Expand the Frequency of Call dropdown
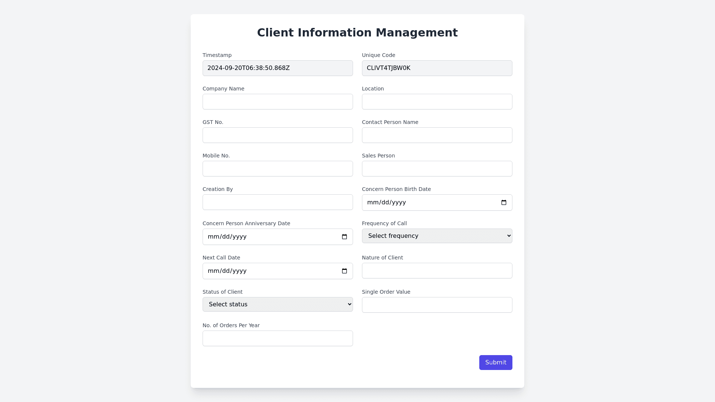715x402 pixels. coord(437,236)
